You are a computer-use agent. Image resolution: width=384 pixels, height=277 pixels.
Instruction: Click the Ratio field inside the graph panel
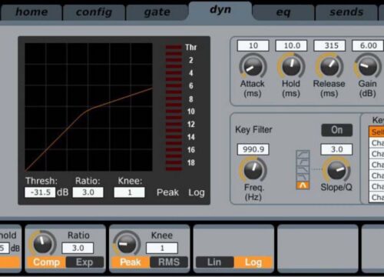tap(88, 192)
